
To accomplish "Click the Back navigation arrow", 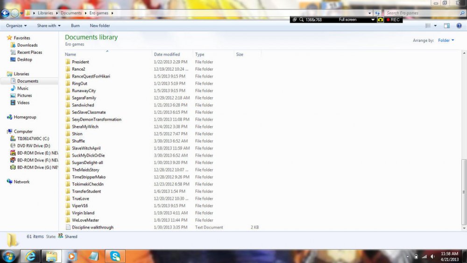I will click(x=6, y=13).
